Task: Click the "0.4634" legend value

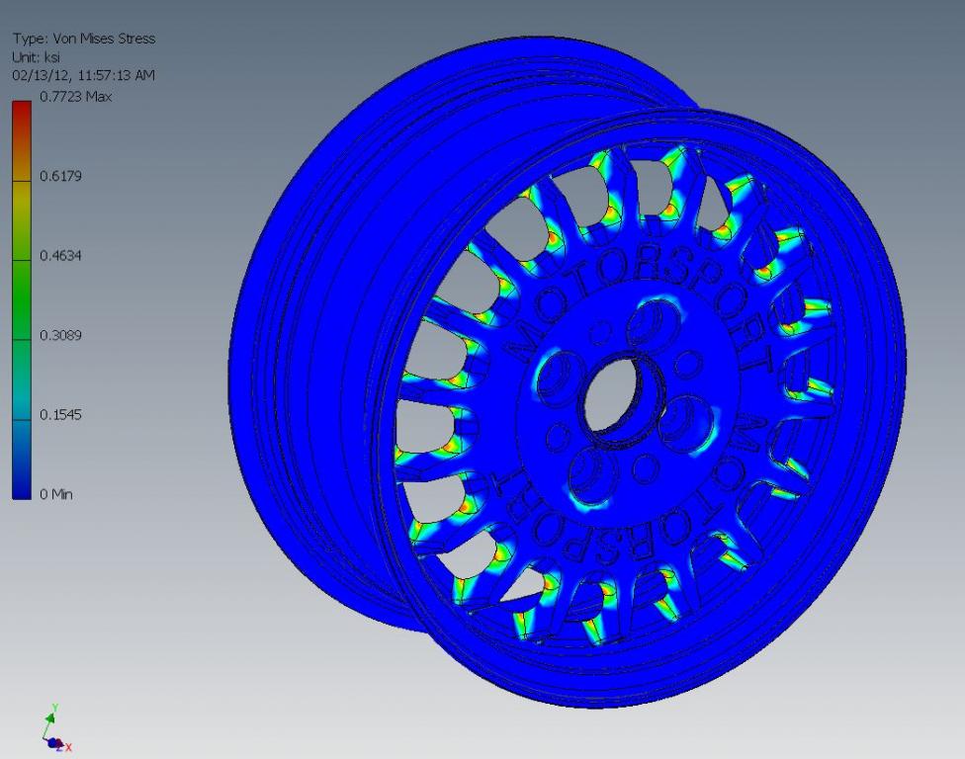Action: (x=60, y=256)
